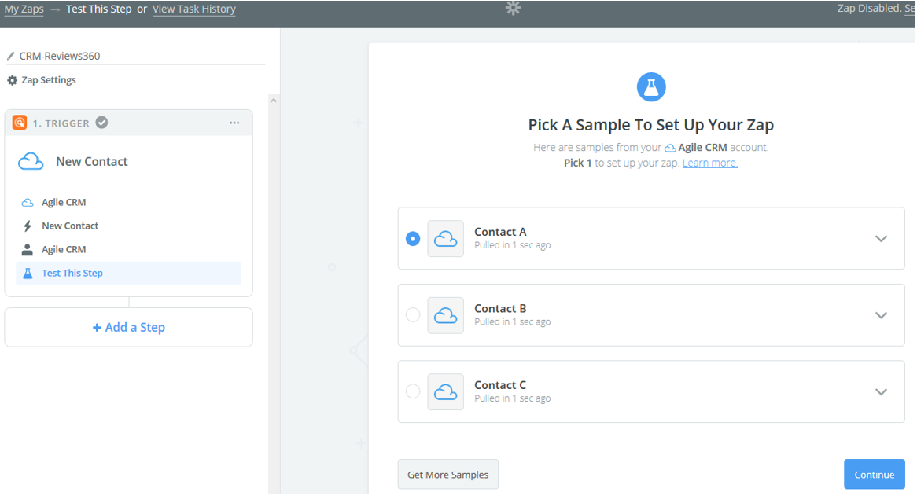The image size is (917, 503).
Task: Click the Zap Disabled status text
Action: (x=870, y=8)
